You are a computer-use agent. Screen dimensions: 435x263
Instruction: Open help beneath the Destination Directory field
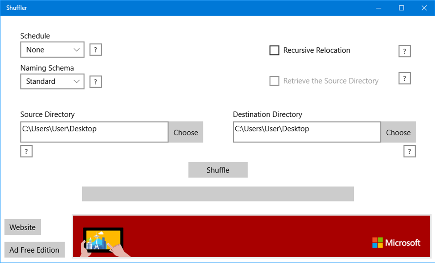[x=410, y=151]
